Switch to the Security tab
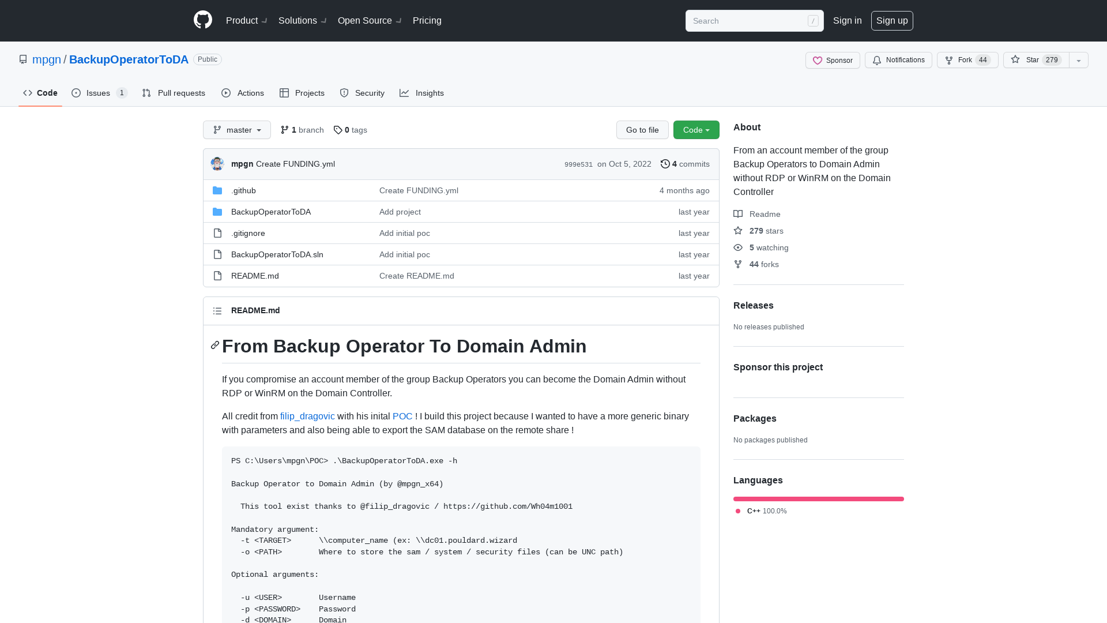 click(362, 93)
